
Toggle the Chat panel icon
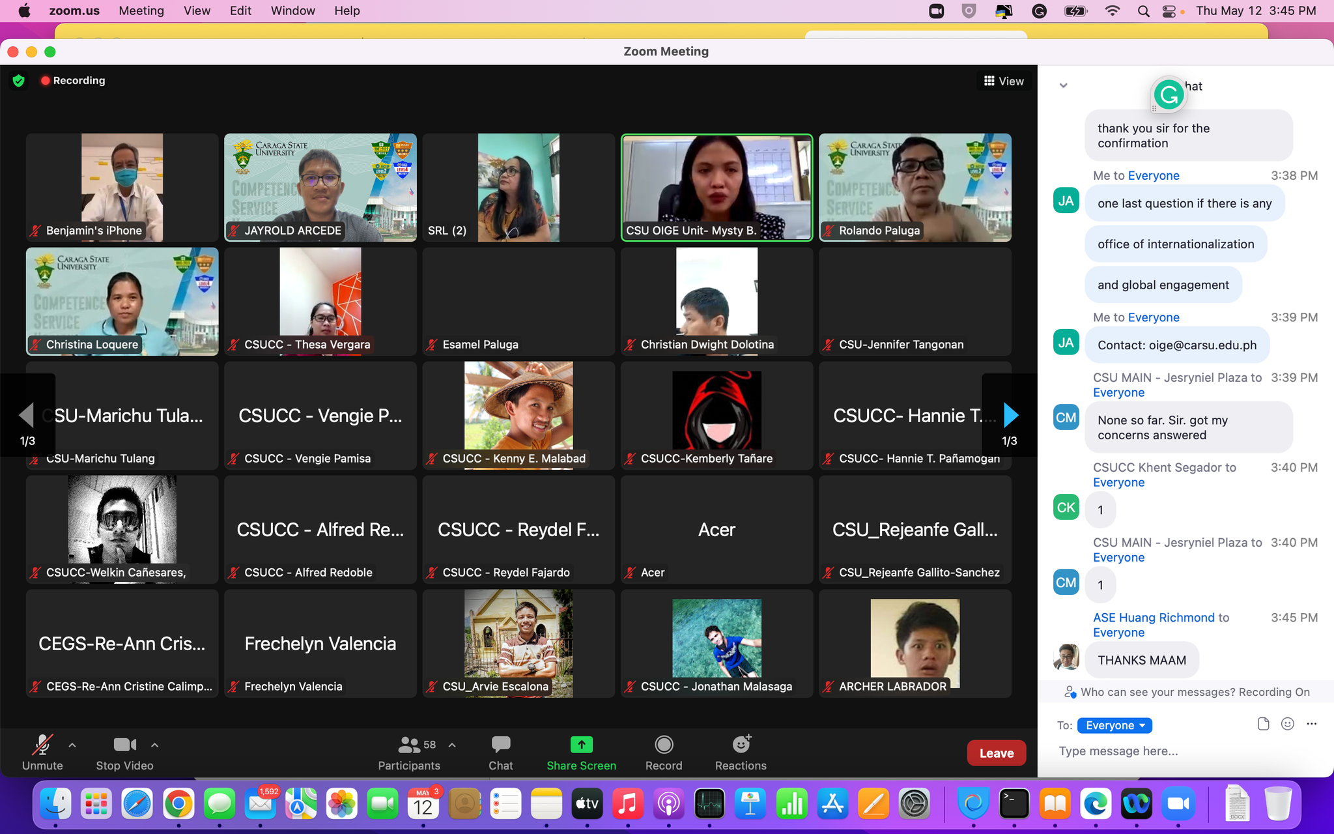click(501, 744)
